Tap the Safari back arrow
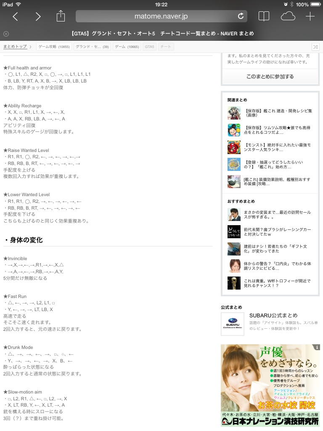Image resolution: width=323 pixels, height=431 pixels. tap(16, 16)
